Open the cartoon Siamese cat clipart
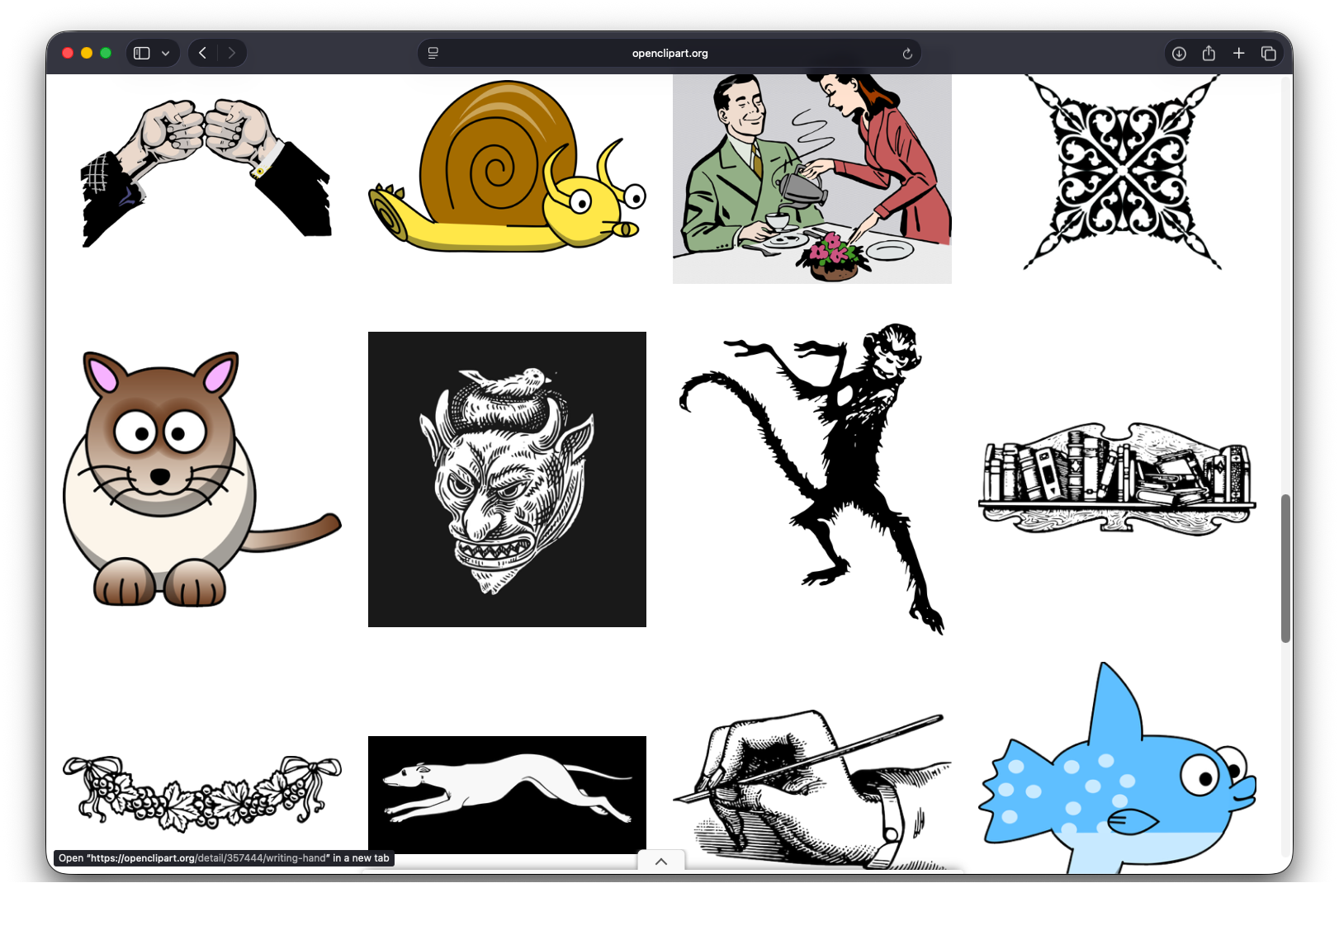 point(202,479)
